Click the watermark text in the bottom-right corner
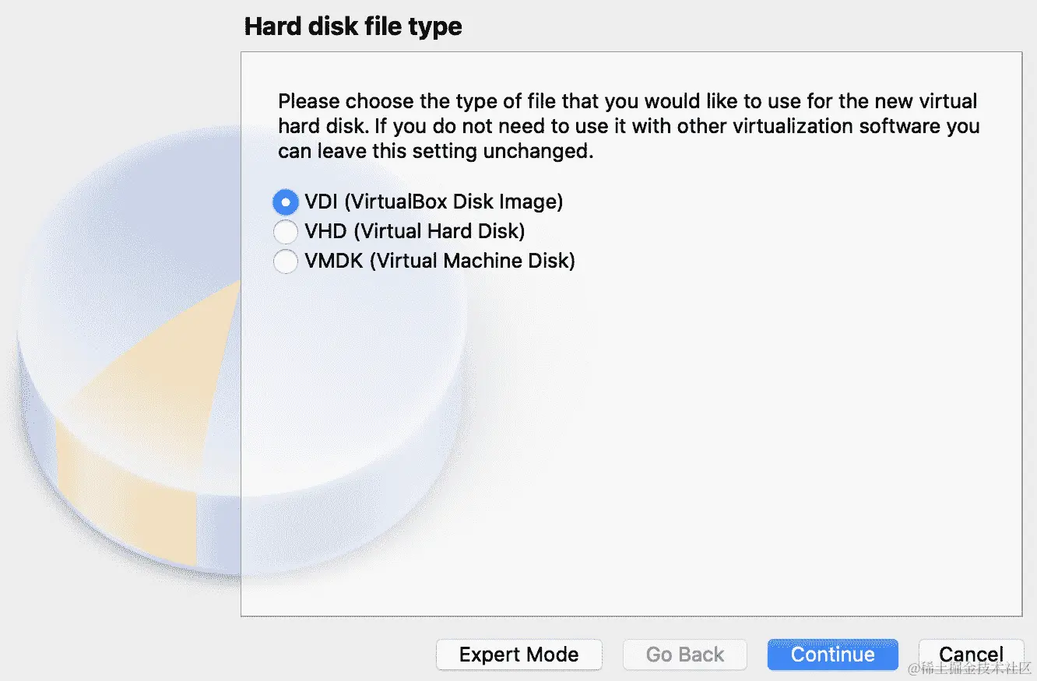Image resolution: width=1037 pixels, height=681 pixels. click(x=968, y=670)
